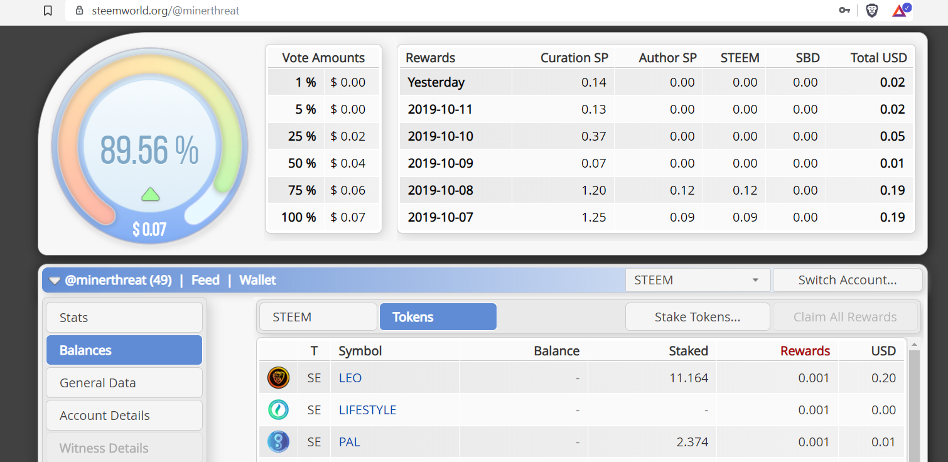Click LEO staked value 11.164
Screen dimensions: 948x462
point(687,378)
